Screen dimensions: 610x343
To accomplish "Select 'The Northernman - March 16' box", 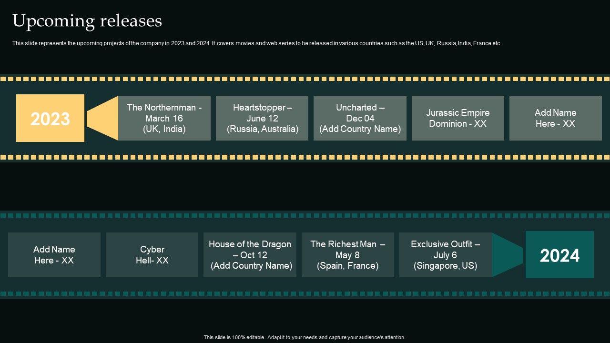I will click(164, 118).
